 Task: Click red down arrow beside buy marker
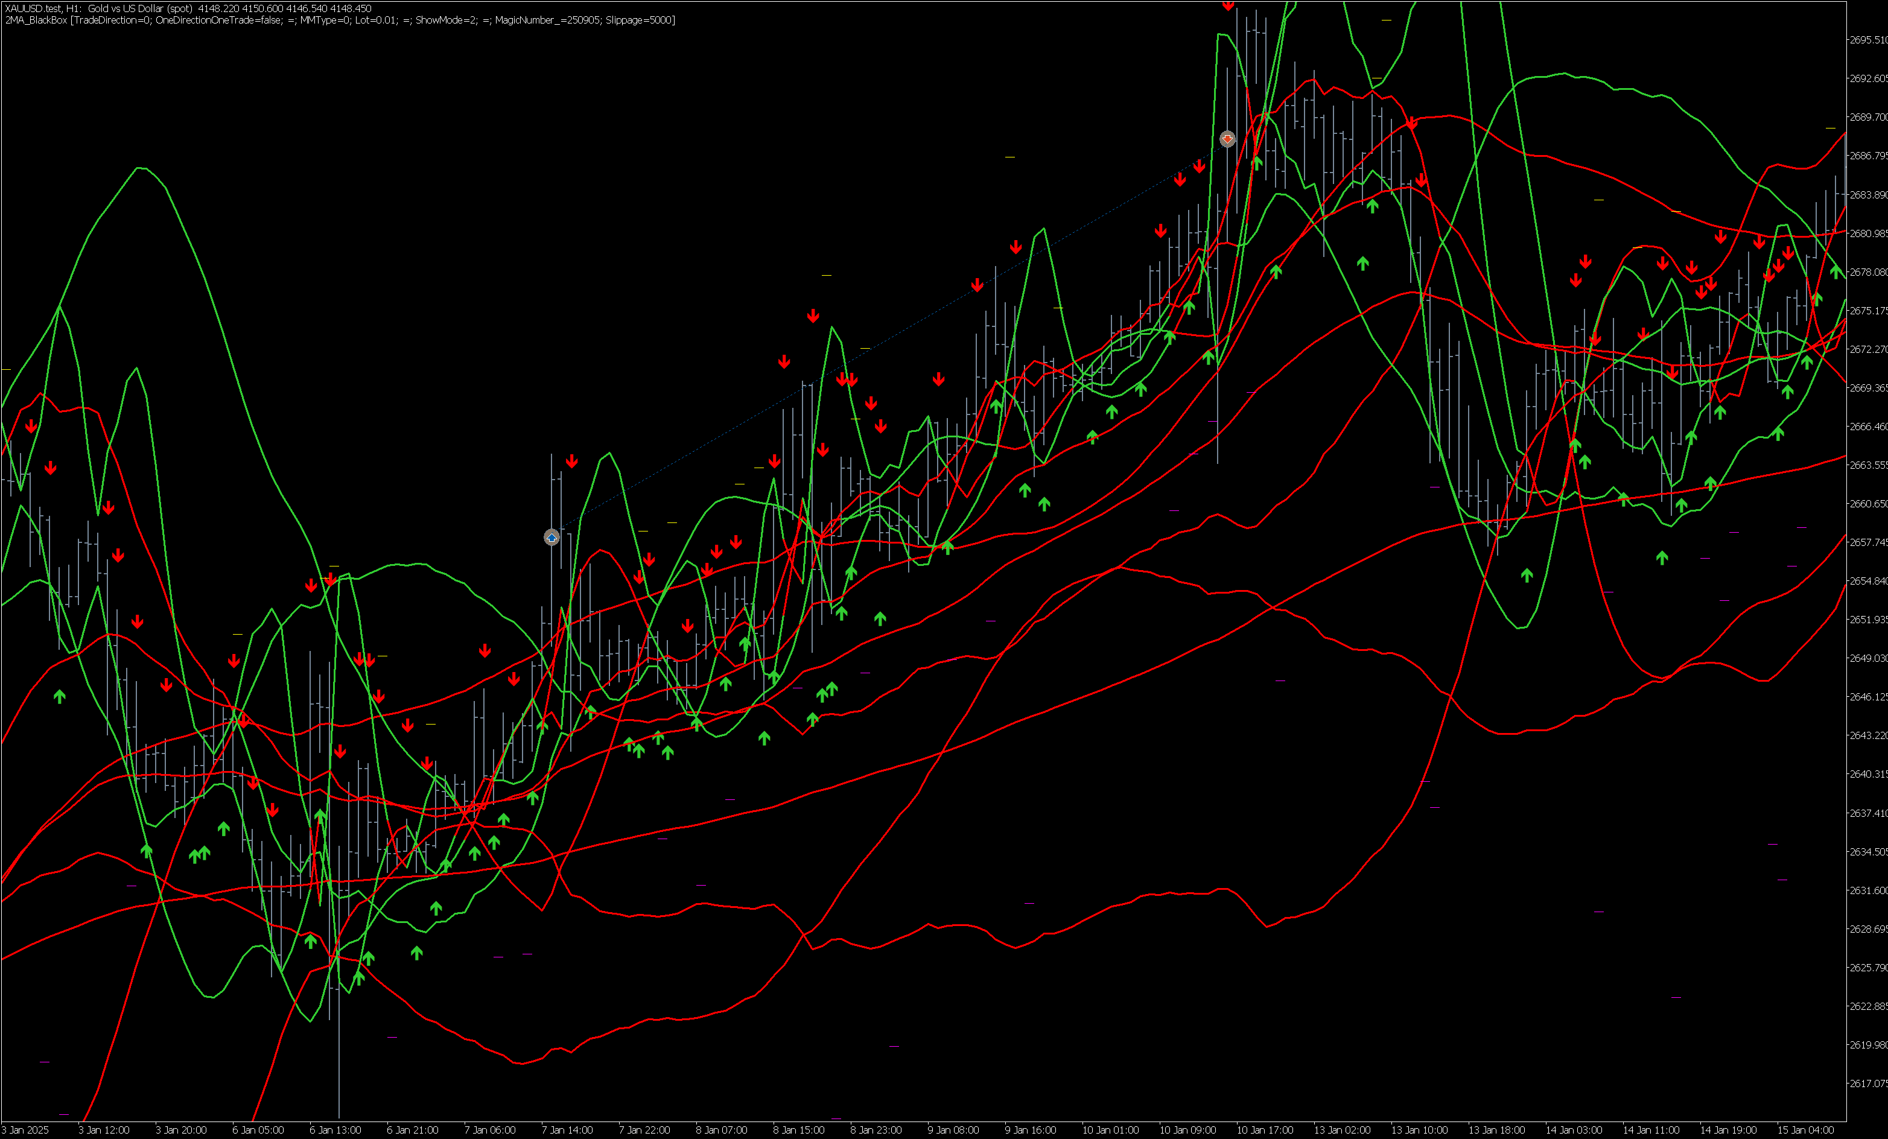[571, 461]
